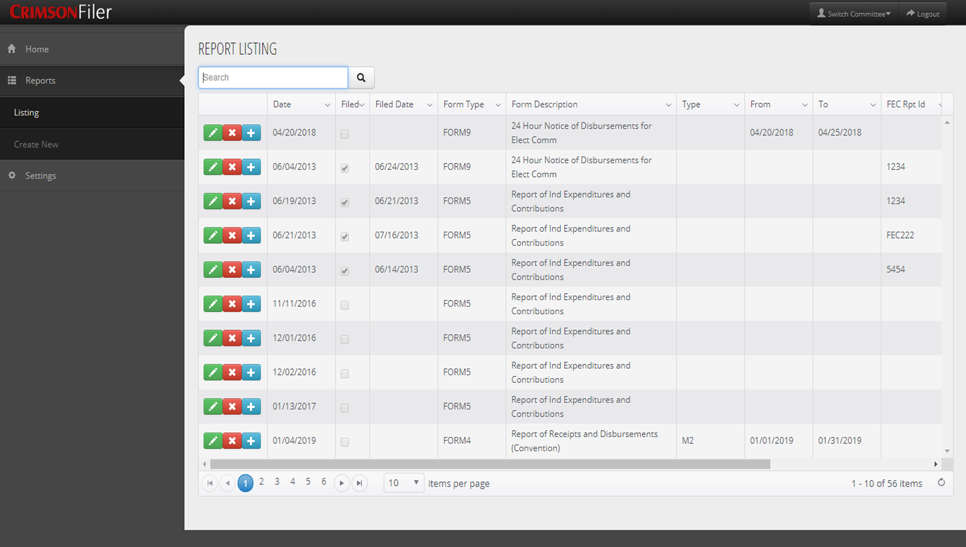This screenshot has width=966, height=547.
Task: Log out of CrimsonFiler
Action: [923, 14]
